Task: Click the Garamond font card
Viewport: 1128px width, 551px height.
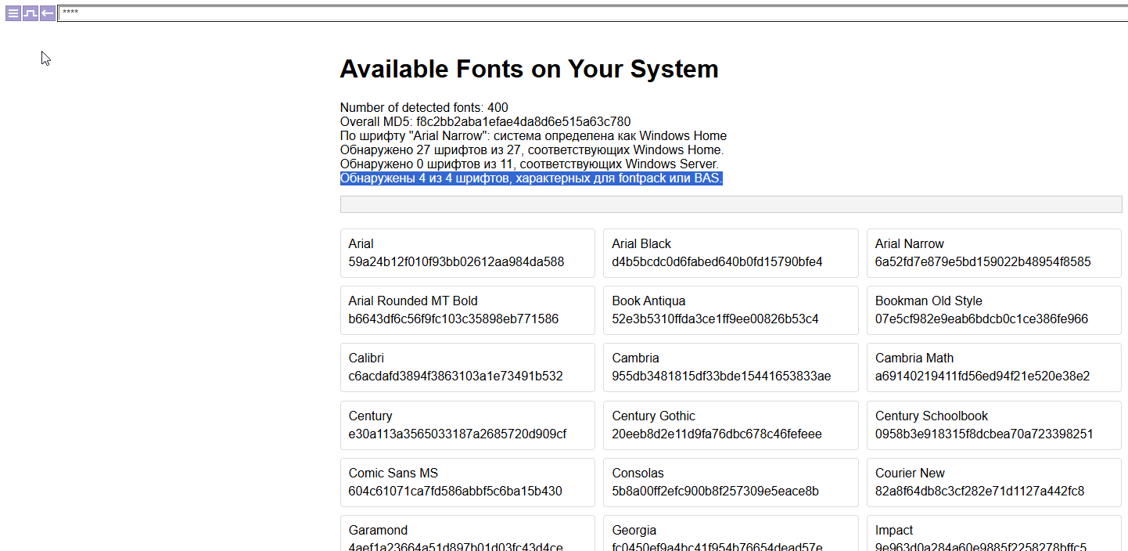Action: [x=467, y=536]
